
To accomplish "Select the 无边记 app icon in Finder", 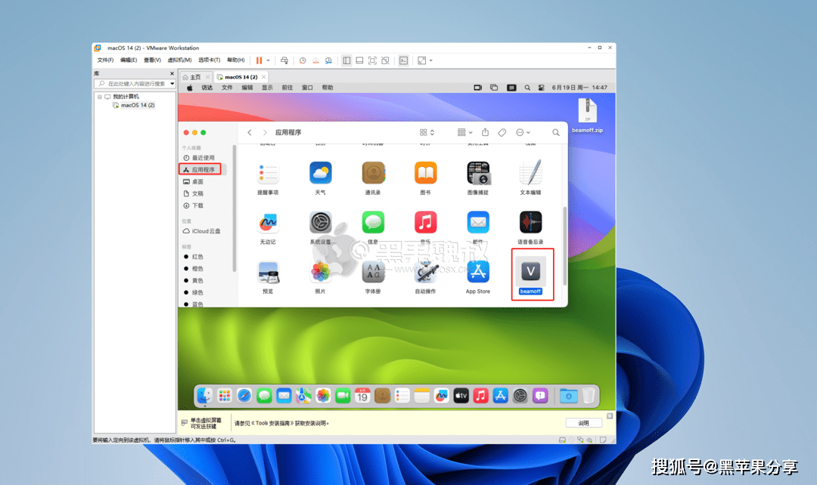I will pyautogui.click(x=268, y=222).
